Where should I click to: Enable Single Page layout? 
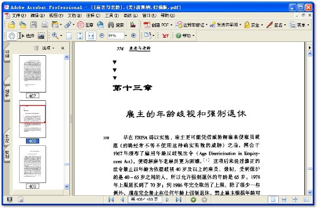273,199
